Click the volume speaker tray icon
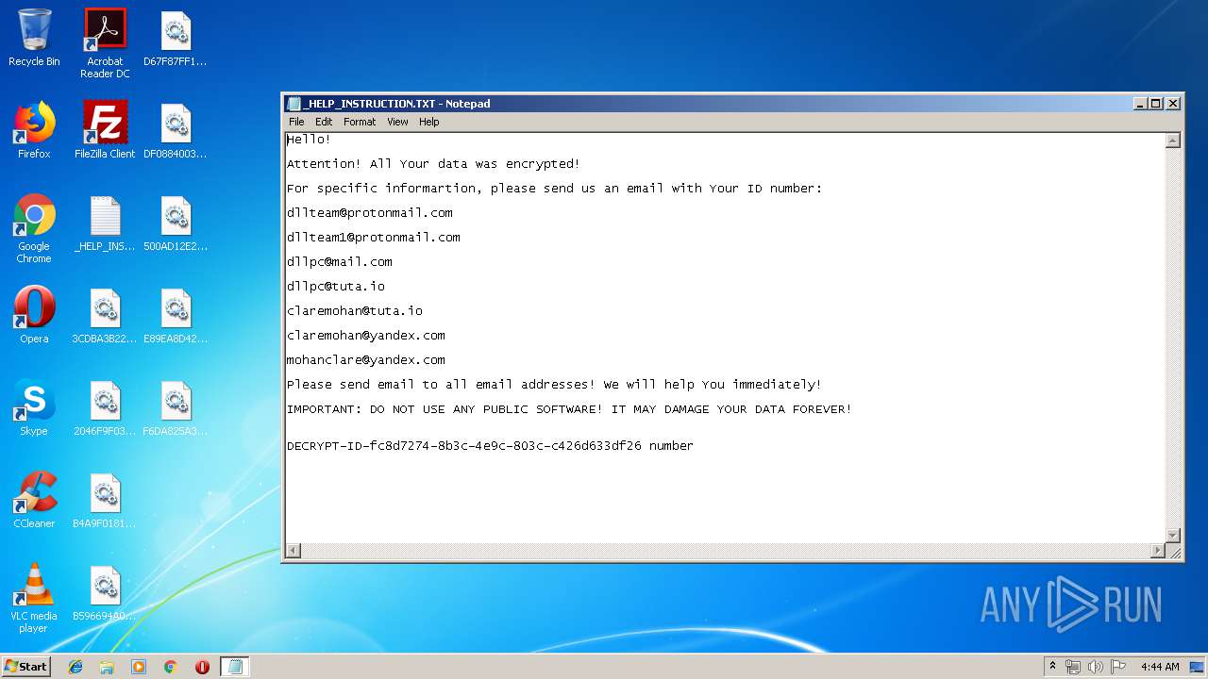The height and width of the screenshot is (679, 1208). pos(1096,667)
